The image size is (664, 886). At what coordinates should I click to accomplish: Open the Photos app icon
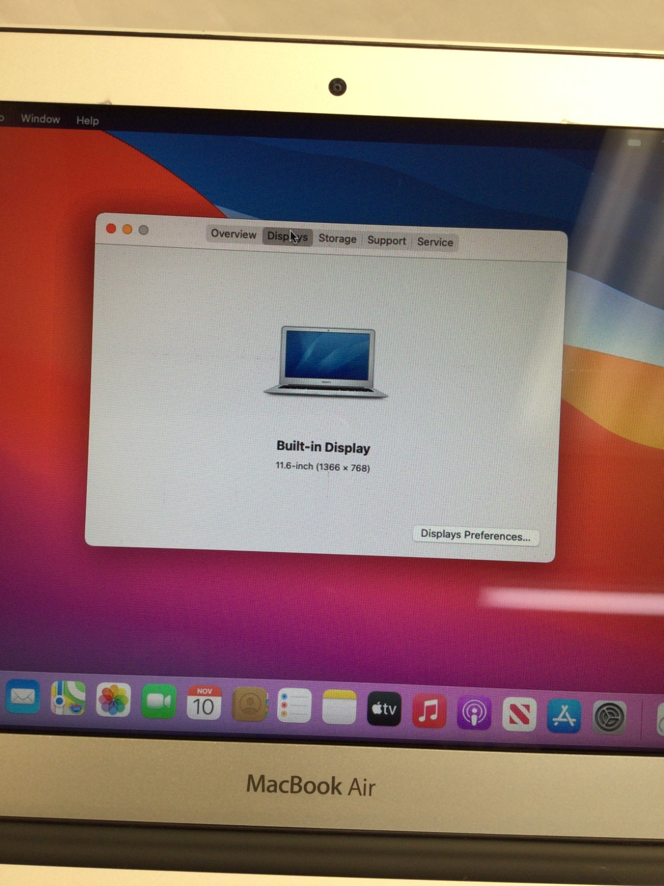113,700
